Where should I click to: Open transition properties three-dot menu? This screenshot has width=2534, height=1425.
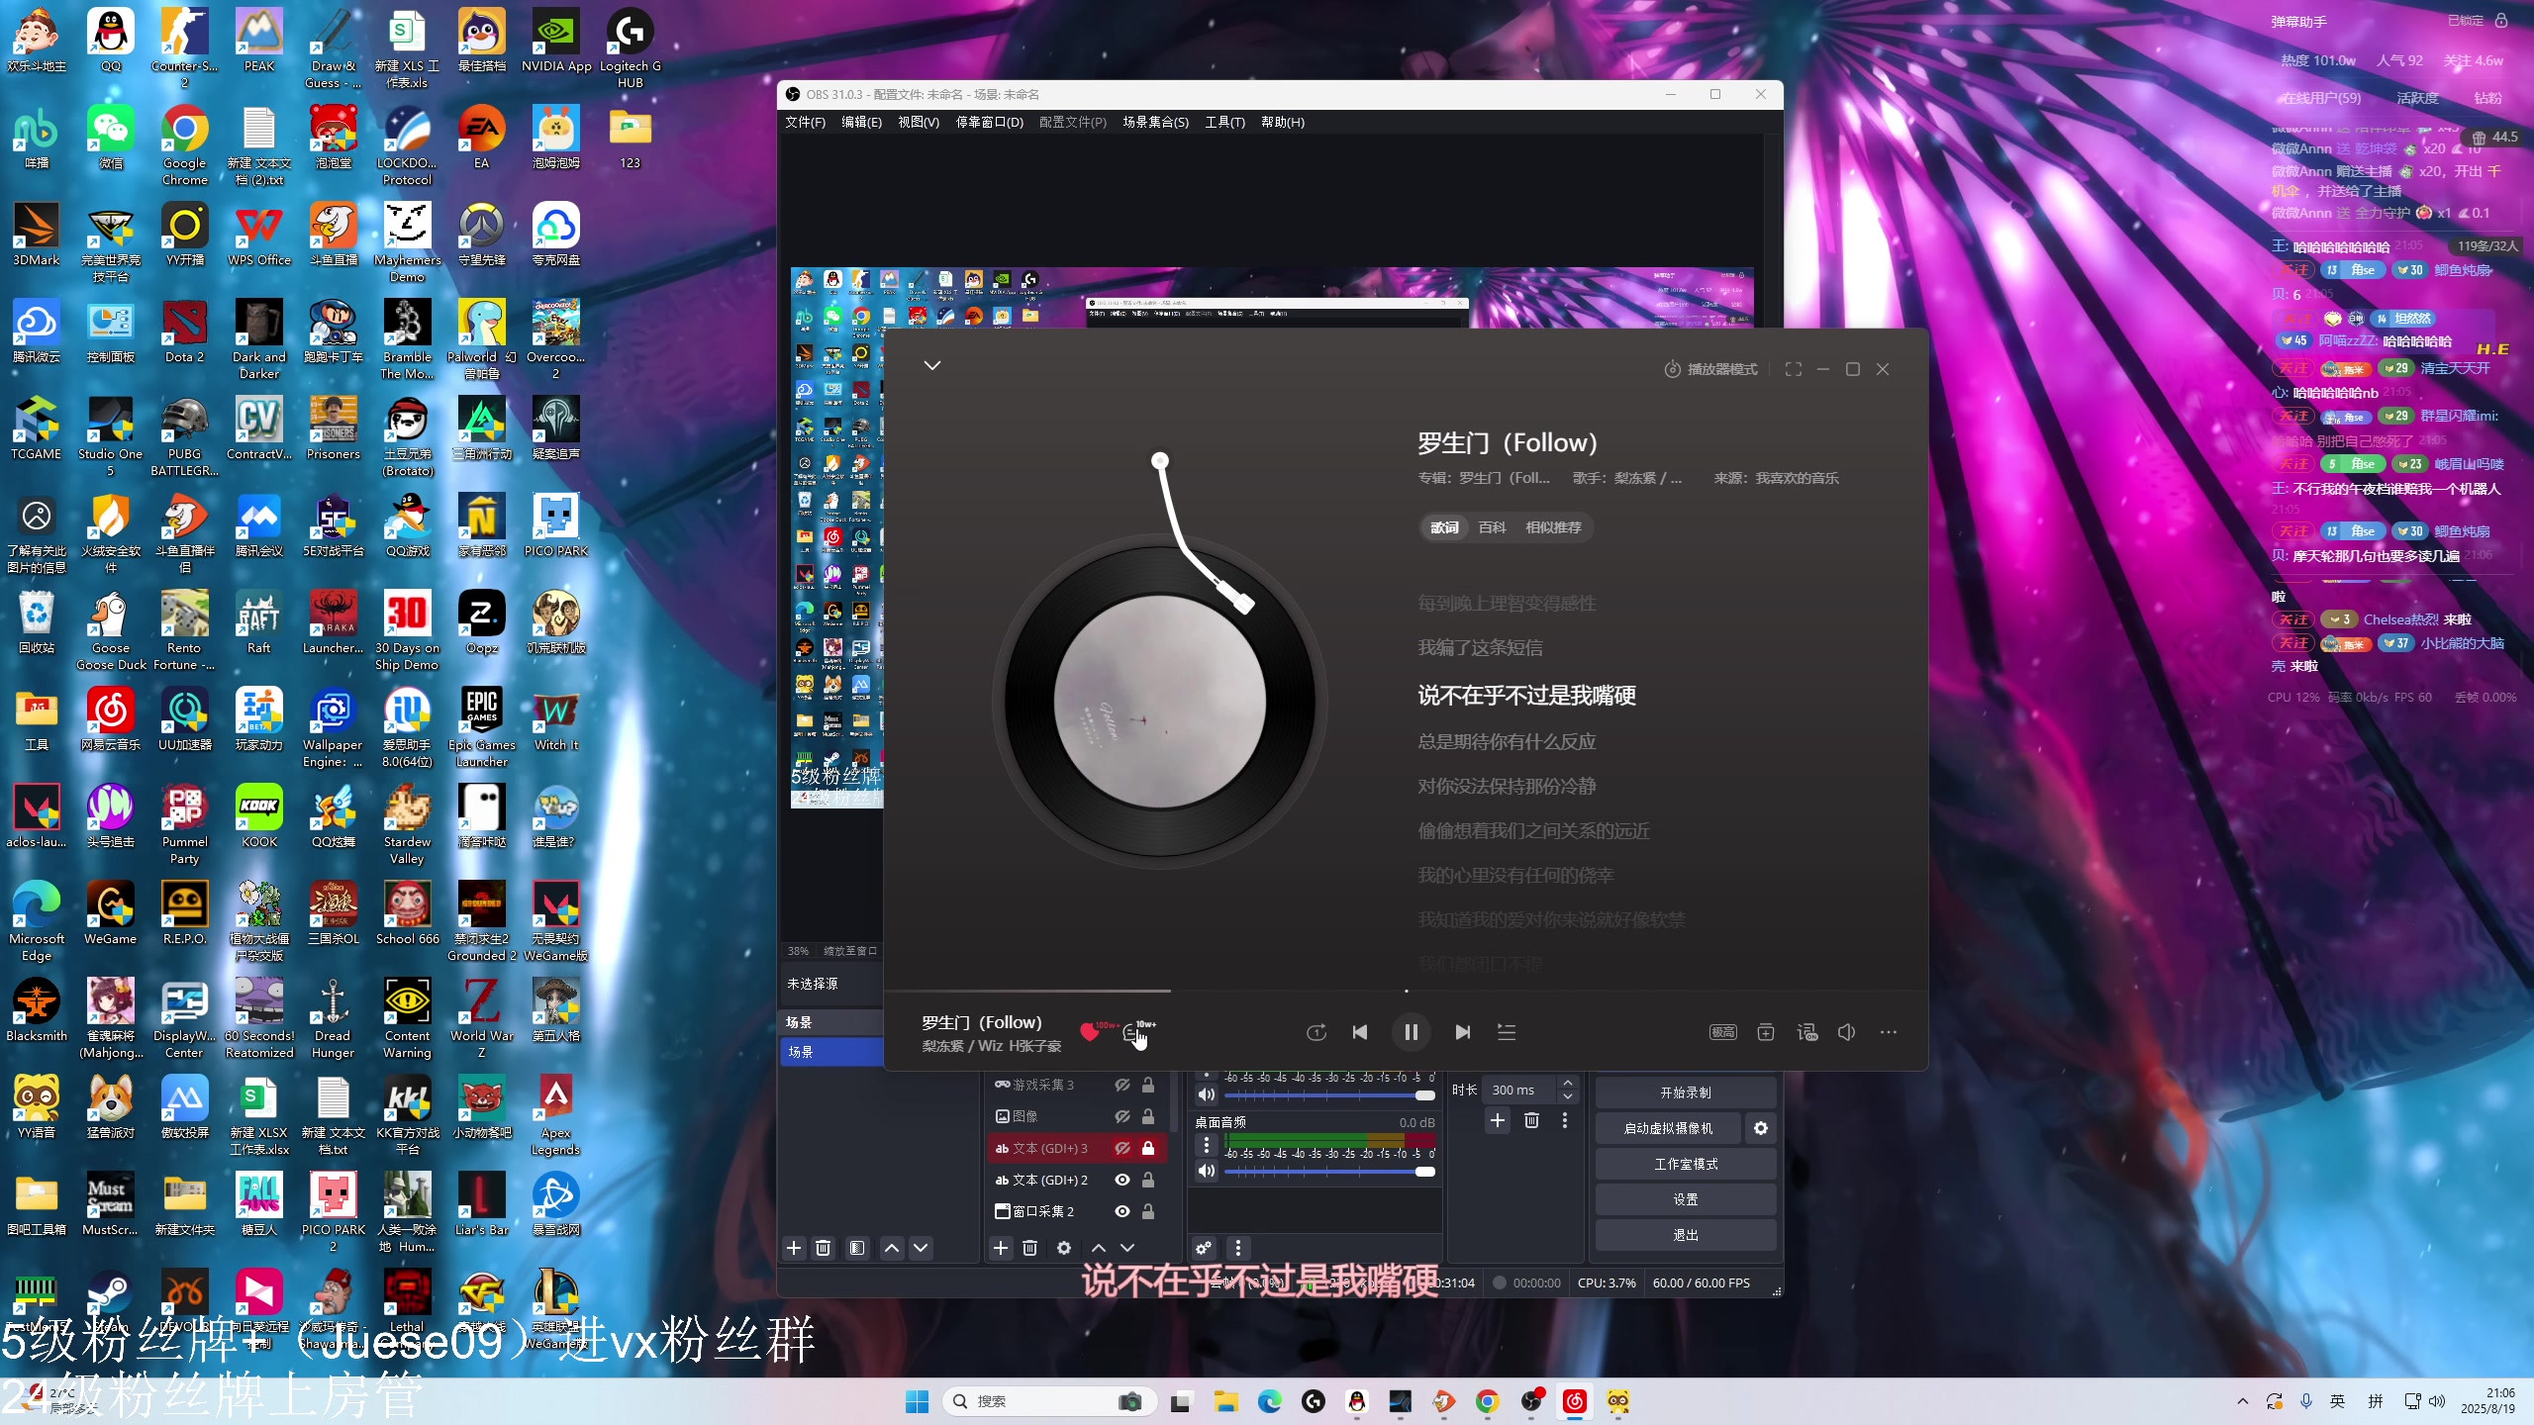[x=1565, y=1120]
